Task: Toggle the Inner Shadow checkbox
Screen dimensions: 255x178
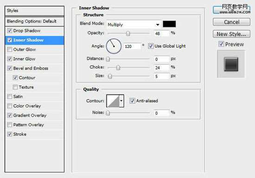Action: point(10,40)
